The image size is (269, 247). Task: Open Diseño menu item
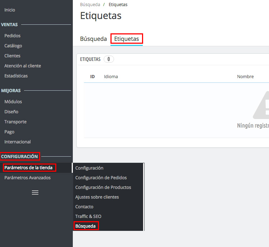pos(11,111)
